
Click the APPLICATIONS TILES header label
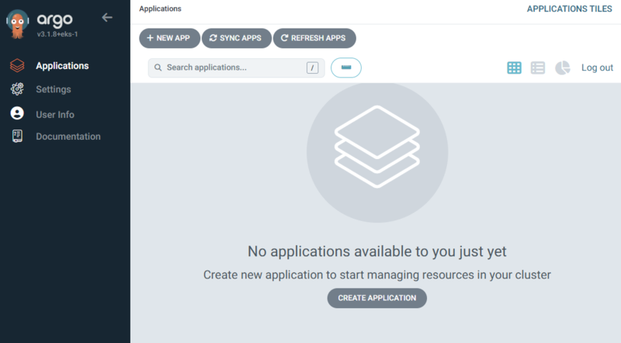(x=569, y=9)
